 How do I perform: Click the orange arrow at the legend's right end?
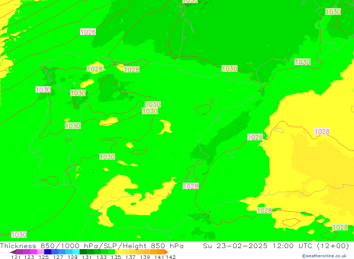coord(166,252)
